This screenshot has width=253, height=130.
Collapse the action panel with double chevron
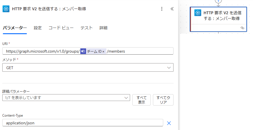[172, 9]
